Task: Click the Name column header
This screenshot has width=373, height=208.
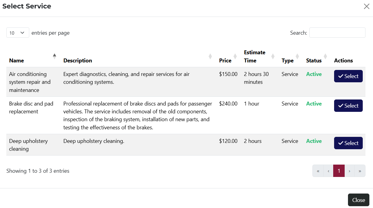Action: click(x=17, y=61)
